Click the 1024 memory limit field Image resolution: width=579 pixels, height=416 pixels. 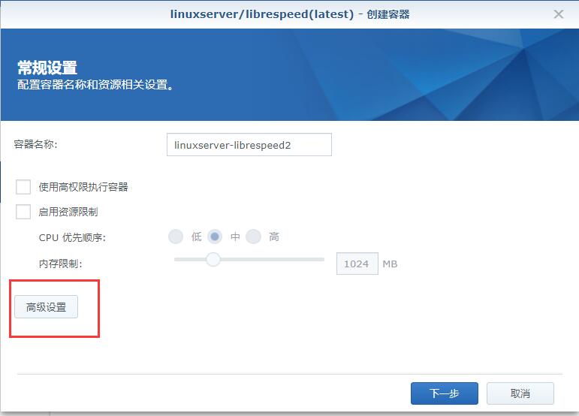(357, 264)
